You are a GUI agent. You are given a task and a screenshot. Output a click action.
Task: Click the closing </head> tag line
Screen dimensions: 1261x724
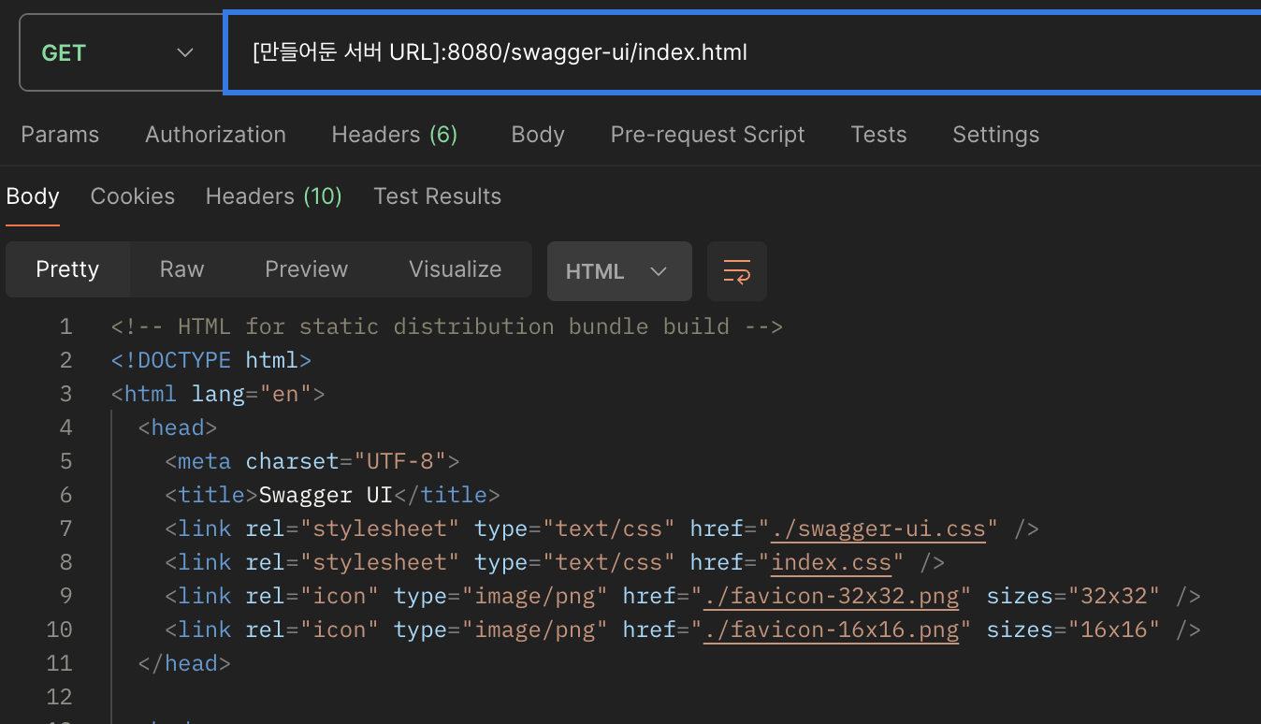click(184, 663)
